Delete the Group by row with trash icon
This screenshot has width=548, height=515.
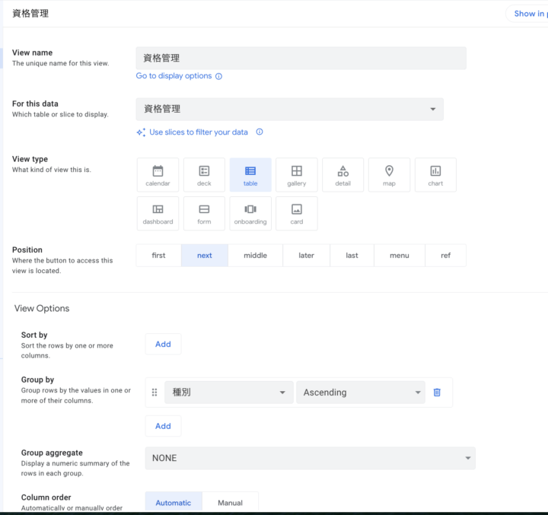click(x=437, y=393)
